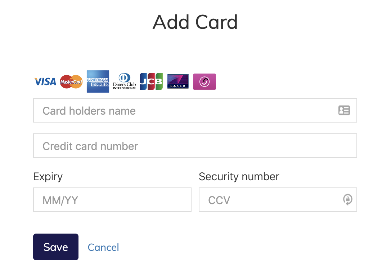The image size is (391, 279).
Task: Click the contact card icon in name field
Action: point(344,110)
